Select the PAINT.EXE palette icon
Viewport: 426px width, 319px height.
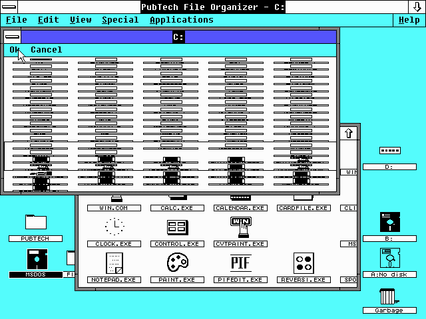[178, 263]
